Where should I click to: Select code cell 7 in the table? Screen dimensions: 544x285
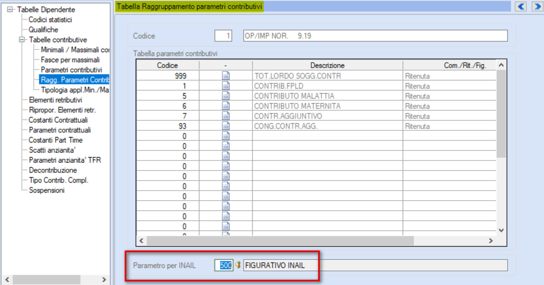[168, 116]
